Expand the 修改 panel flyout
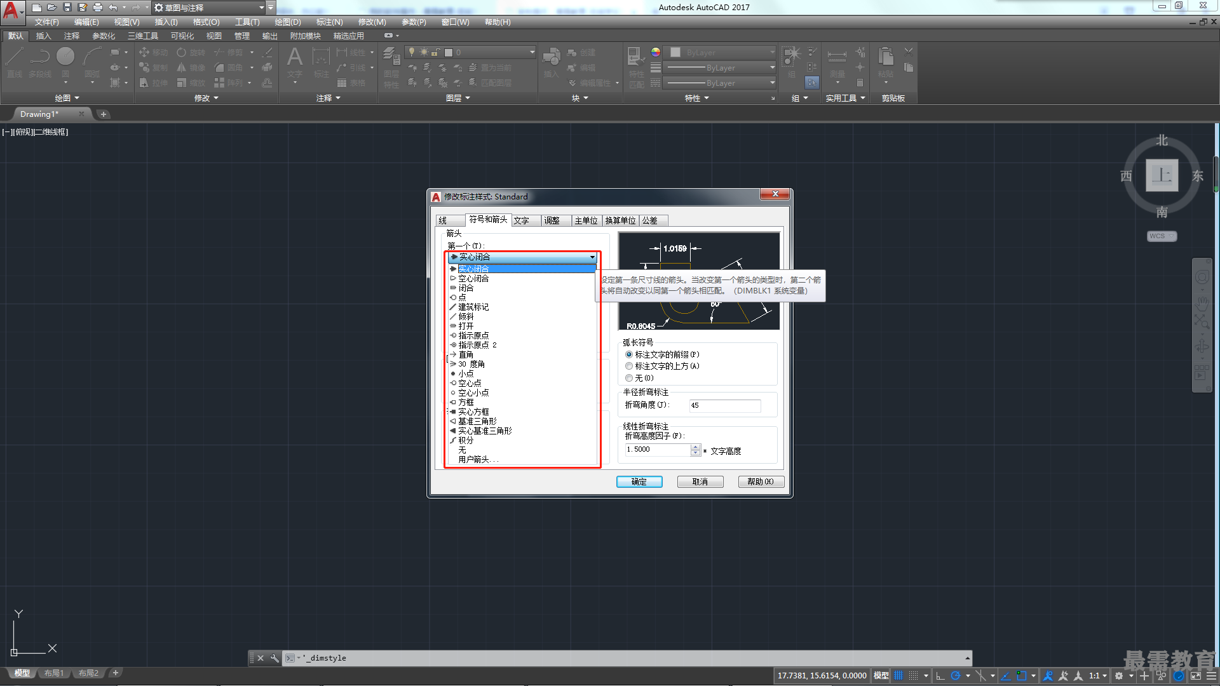 [x=207, y=98]
